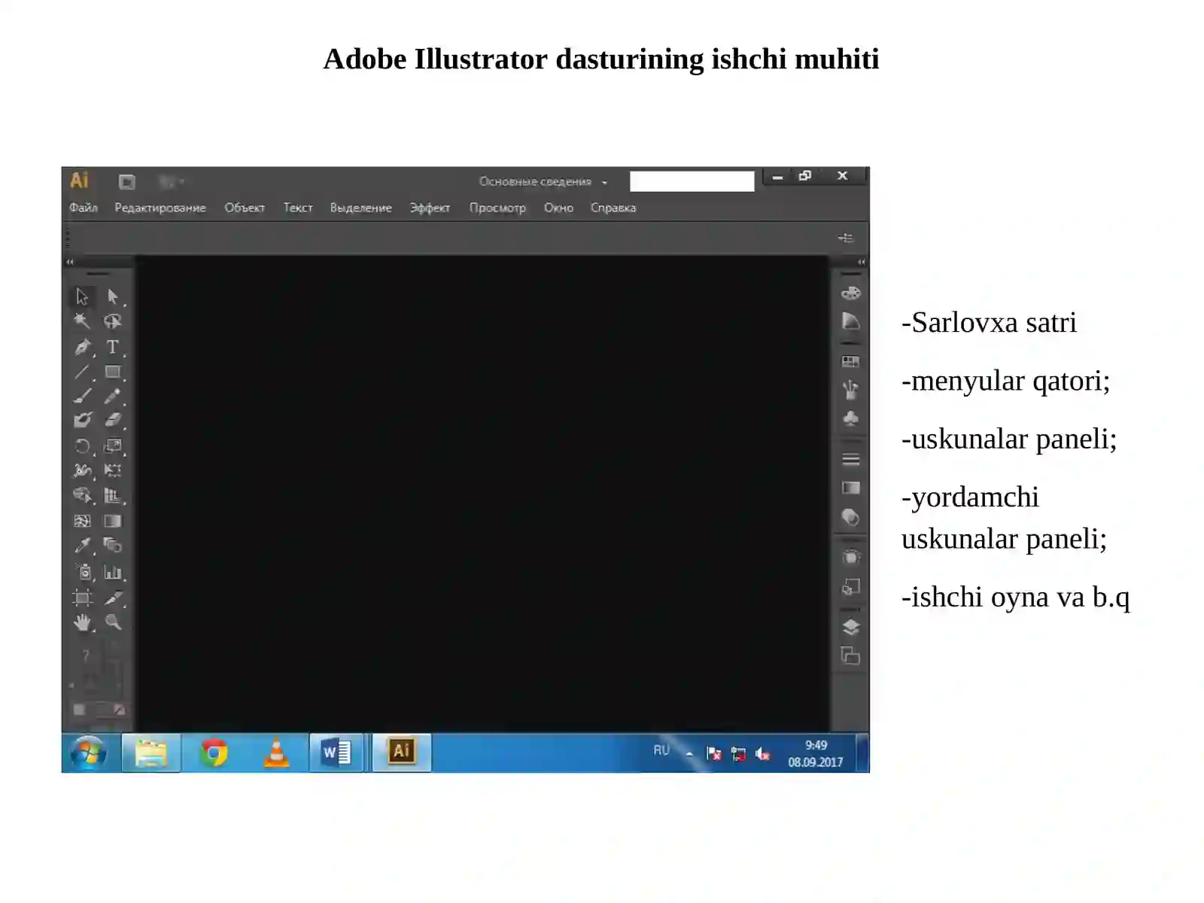Open the Swatches panel

(x=850, y=362)
